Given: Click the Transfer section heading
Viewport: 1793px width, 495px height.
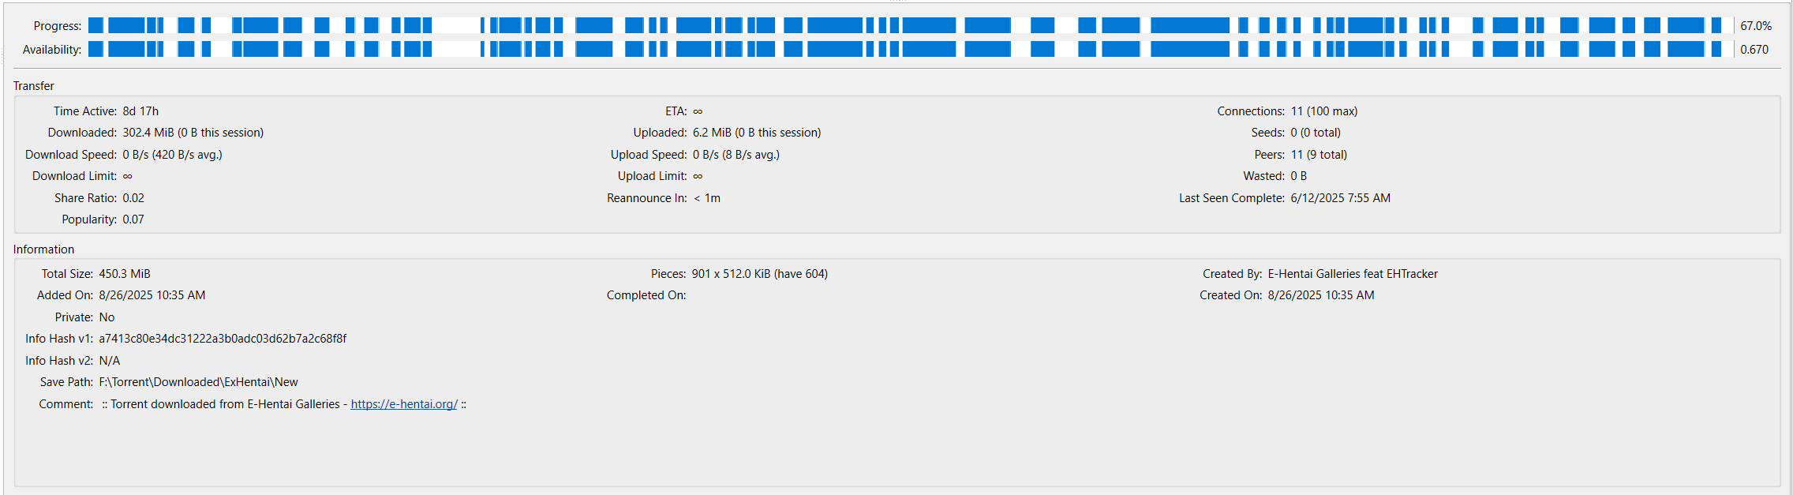Looking at the screenshot, I should (34, 86).
